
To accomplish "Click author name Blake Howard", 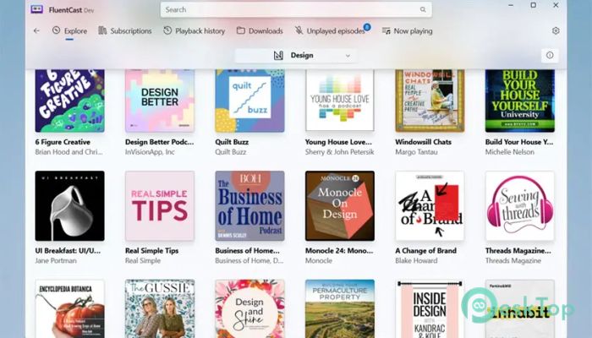I will point(416,260).
